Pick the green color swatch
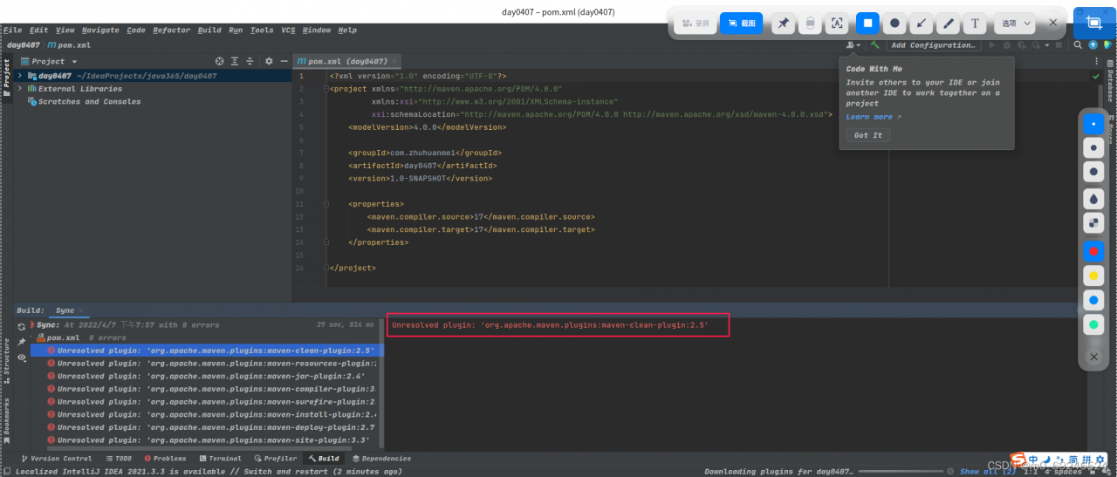 pos(1093,325)
